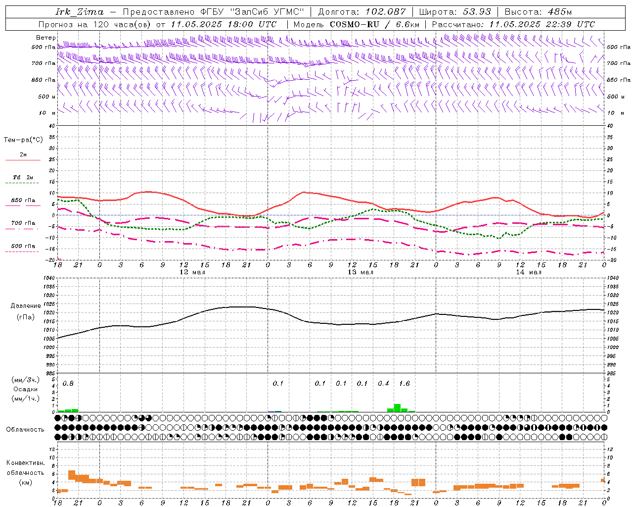This screenshot has height=507, width=633.
Task: Click the Td 2м dew point legend label
Action: [23, 177]
